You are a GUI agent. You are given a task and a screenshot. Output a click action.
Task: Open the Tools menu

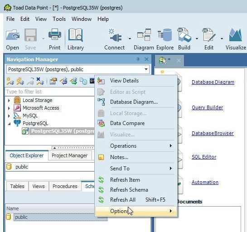[x=59, y=19]
